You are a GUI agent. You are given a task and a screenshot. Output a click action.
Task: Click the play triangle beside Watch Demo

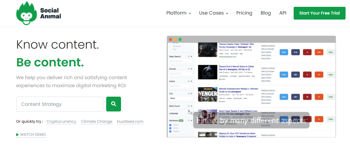17,135
